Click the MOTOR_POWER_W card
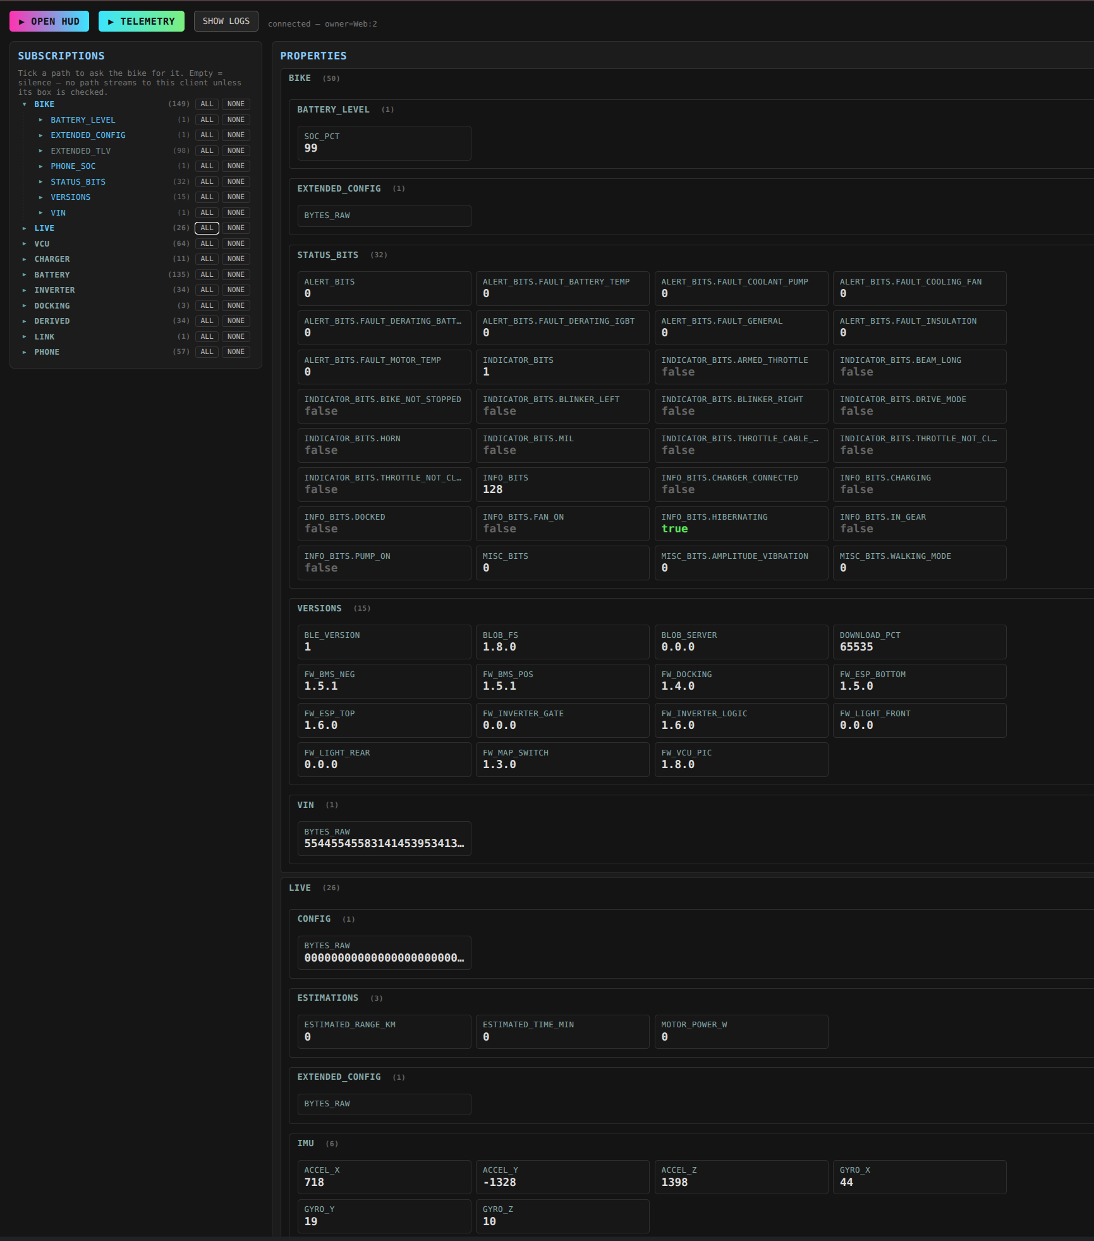This screenshot has width=1094, height=1241. tap(741, 1032)
